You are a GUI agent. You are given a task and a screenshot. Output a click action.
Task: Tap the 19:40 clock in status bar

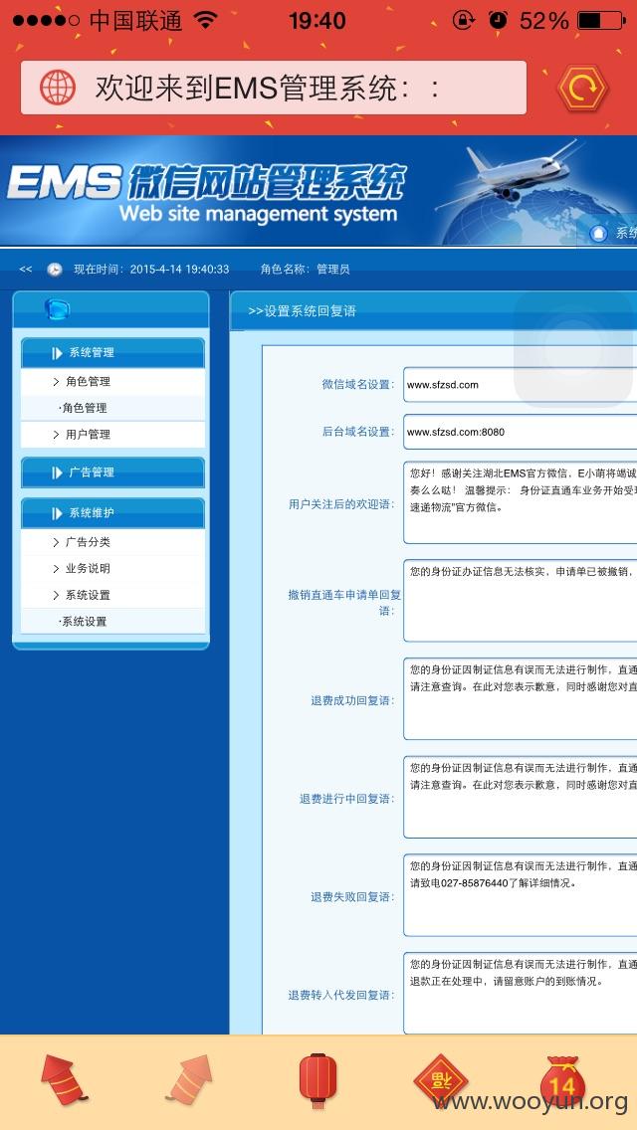click(318, 21)
